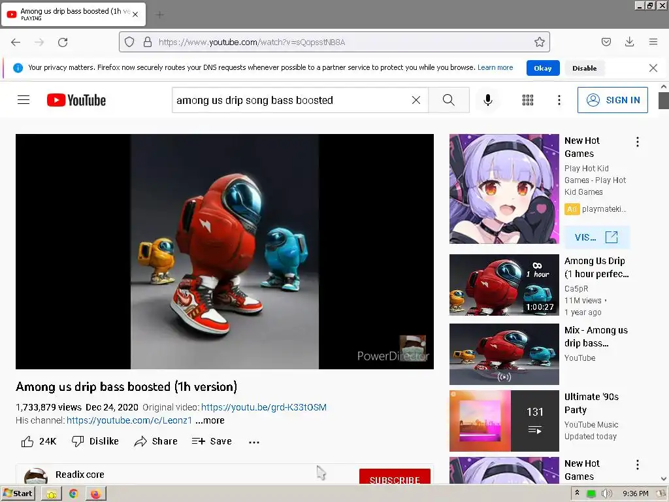The width and height of the screenshot is (669, 502).
Task: Select the Among us drip tab
Action: click(73, 14)
